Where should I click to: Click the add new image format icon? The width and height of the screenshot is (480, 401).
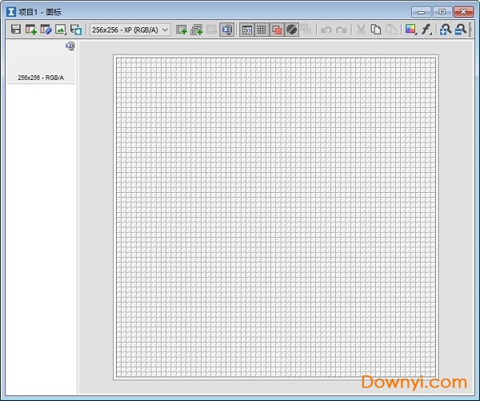pos(182,30)
